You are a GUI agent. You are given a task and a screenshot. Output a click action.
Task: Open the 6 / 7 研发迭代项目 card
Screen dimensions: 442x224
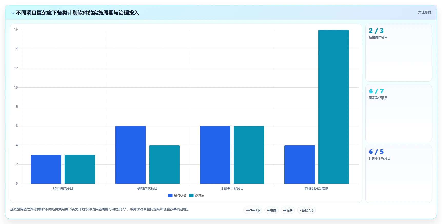pos(398,113)
